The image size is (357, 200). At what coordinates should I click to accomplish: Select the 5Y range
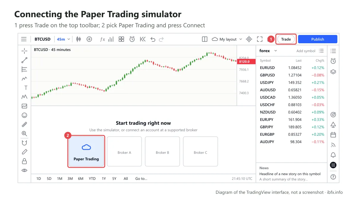pos(114,179)
